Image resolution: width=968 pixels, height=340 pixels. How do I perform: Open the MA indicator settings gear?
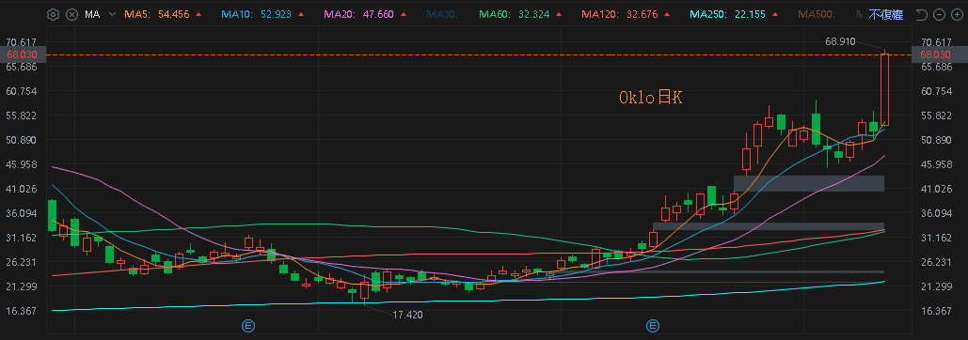pos(53,14)
